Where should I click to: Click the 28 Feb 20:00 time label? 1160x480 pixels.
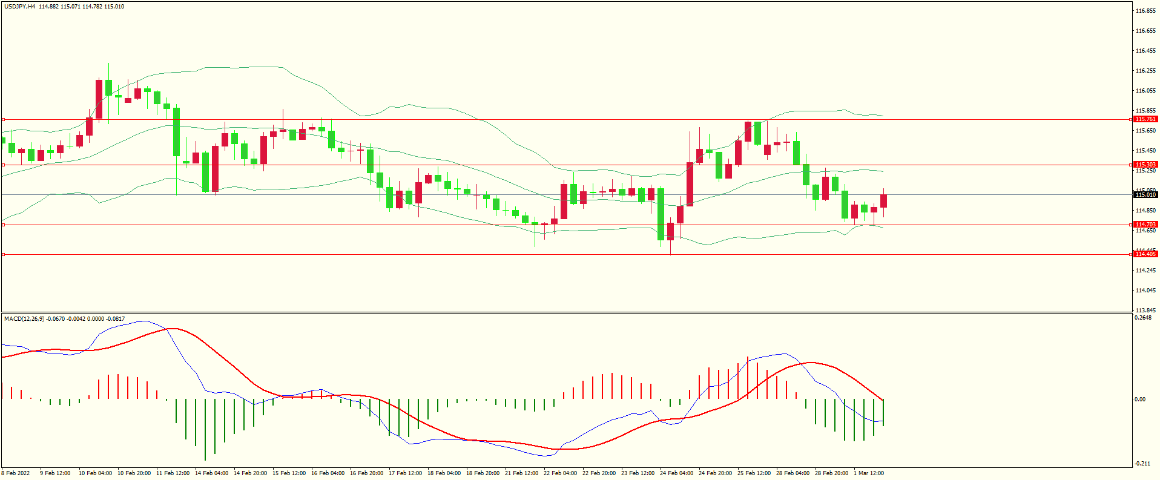831,473
